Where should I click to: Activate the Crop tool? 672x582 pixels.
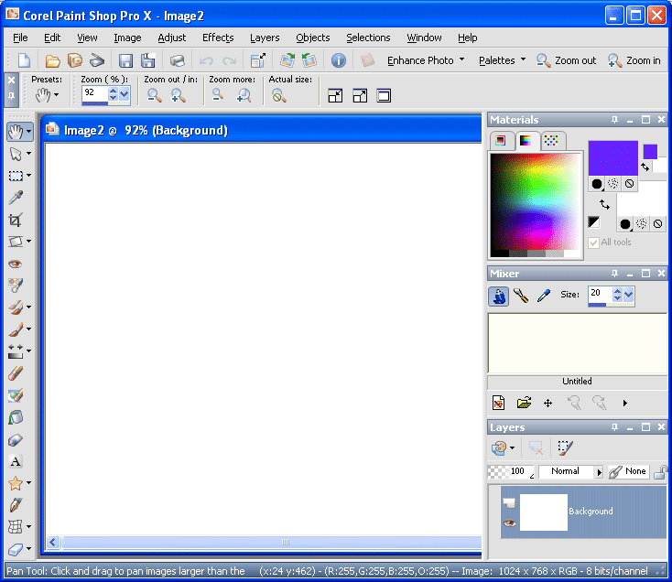coord(16,220)
